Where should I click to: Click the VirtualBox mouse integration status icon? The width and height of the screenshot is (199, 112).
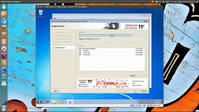tap(148, 105)
